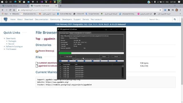The image size is (183, 103).
Task: Open Documentation in site navigation
Action: (41, 19)
